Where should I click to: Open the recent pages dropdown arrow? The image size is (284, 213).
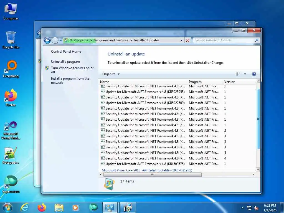click(x=60, y=40)
